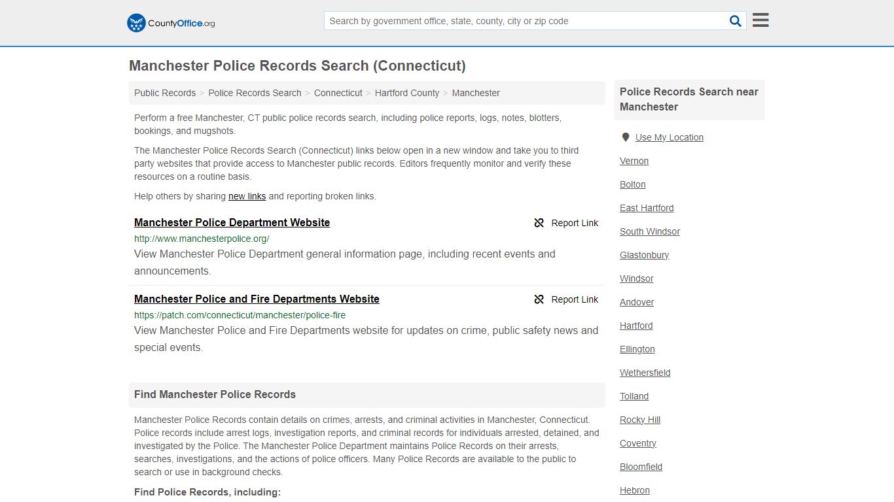Follow the 'new links' hyperlink
This screenshot has height=502, width=894.
point(247,196)
